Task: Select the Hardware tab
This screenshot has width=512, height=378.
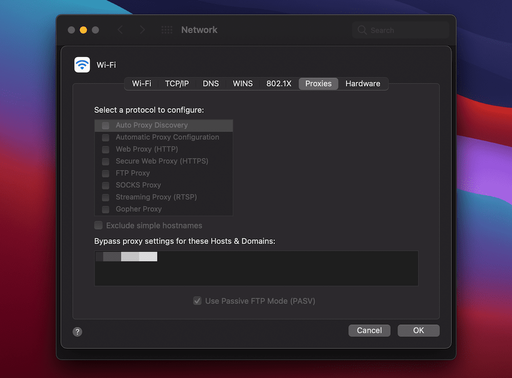Action: [362, 83]
